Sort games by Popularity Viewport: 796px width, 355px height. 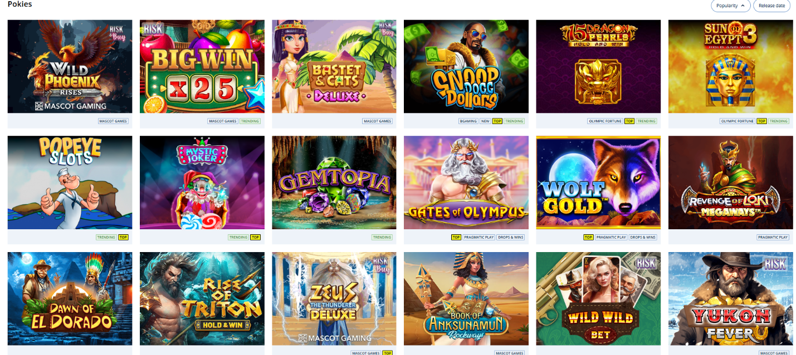[731, 6]
